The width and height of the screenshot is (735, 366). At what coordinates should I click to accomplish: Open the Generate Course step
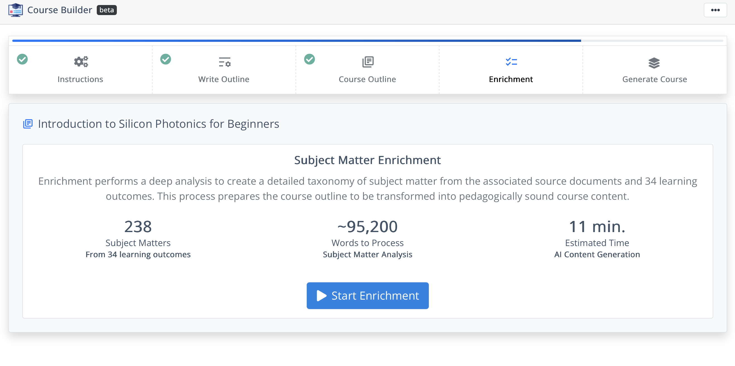pyautogui.click(x=654, y=79)
